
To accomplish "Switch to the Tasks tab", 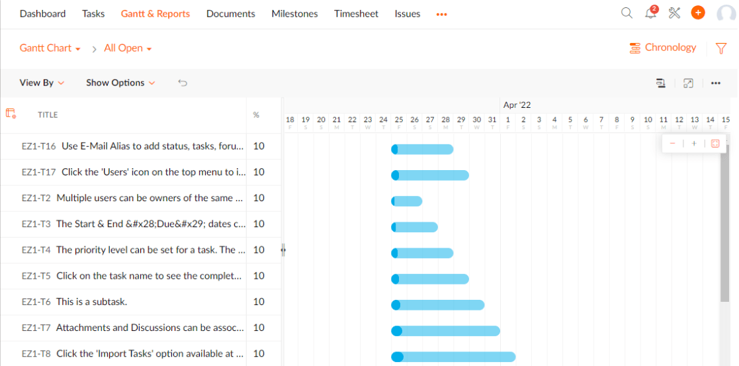I will [x=93, y=14].
